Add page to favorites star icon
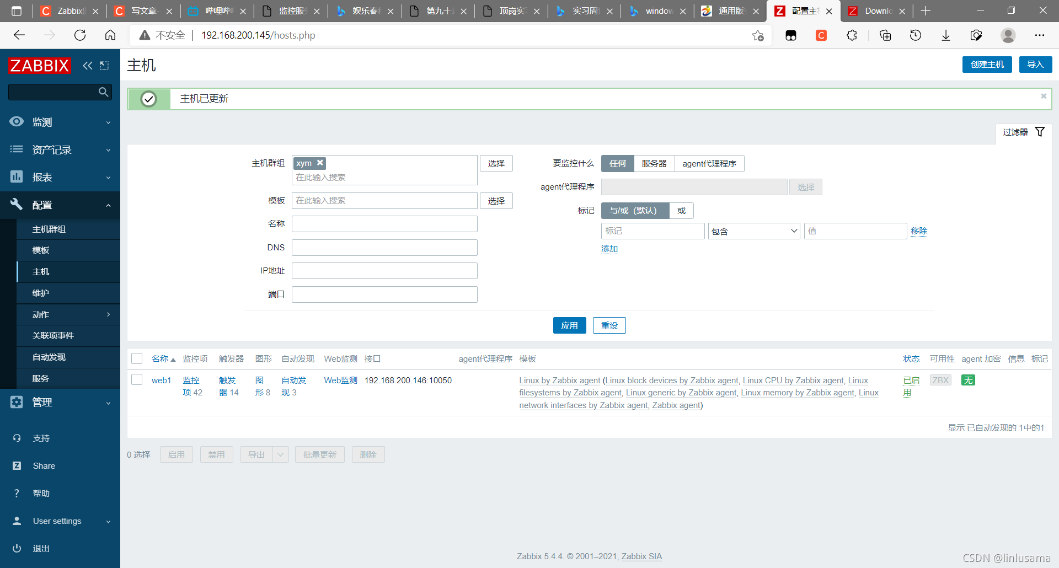Screen dimensions: 1059x568 tap(758, 35)
